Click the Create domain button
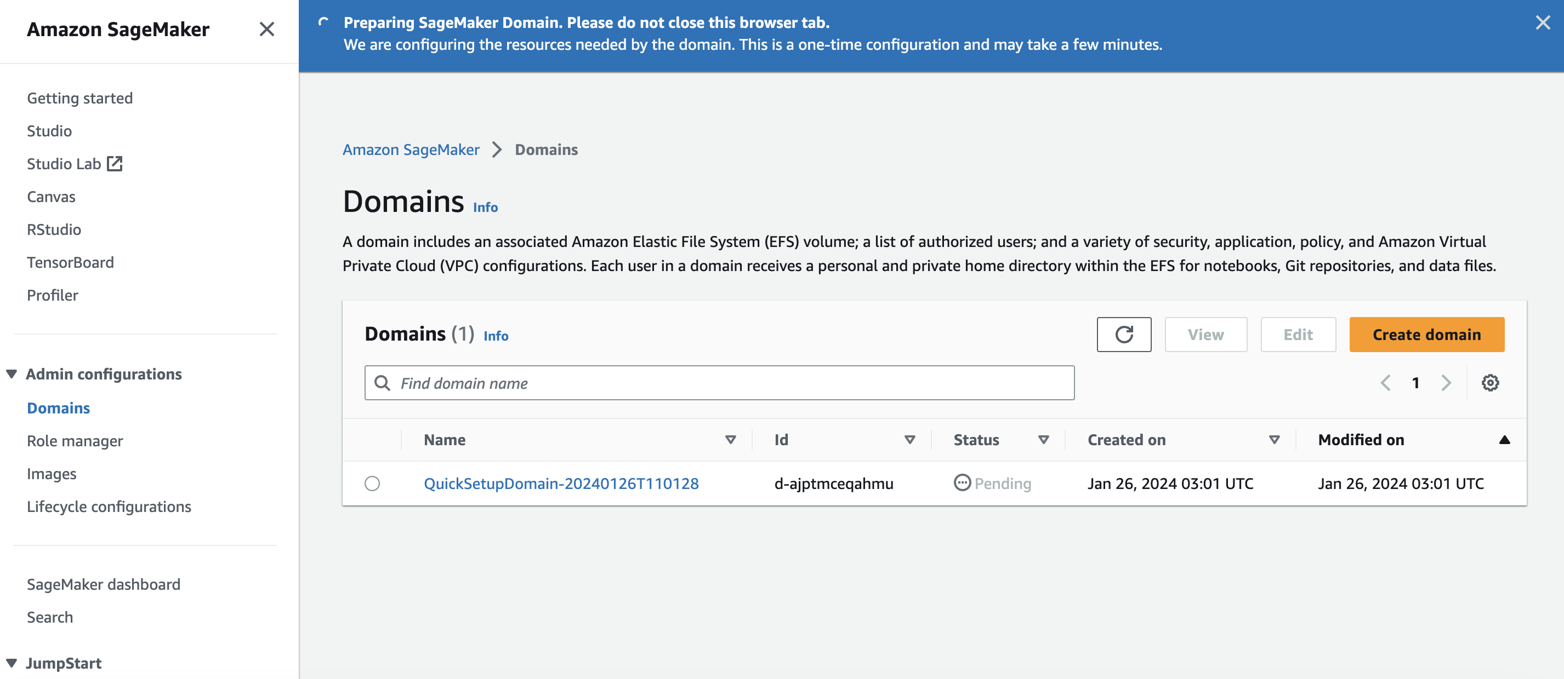The height and width of the screenshot is (679, 1564). (x=1426, y=335)
